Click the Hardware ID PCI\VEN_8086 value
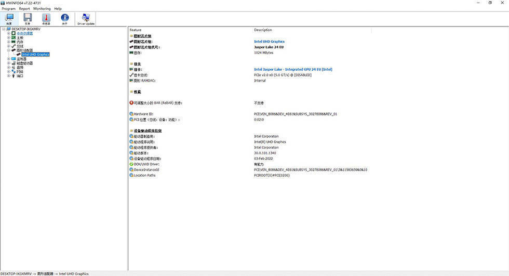This screenshot has width=509, height=276. pos(296,114)
